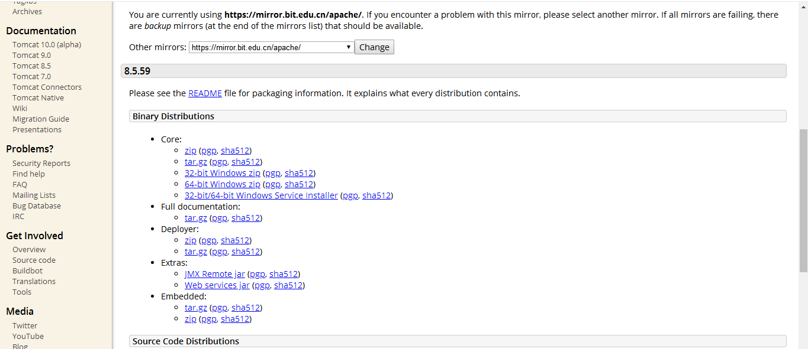Open the Translations link
The image size is (808, 349).
point(34,281)
